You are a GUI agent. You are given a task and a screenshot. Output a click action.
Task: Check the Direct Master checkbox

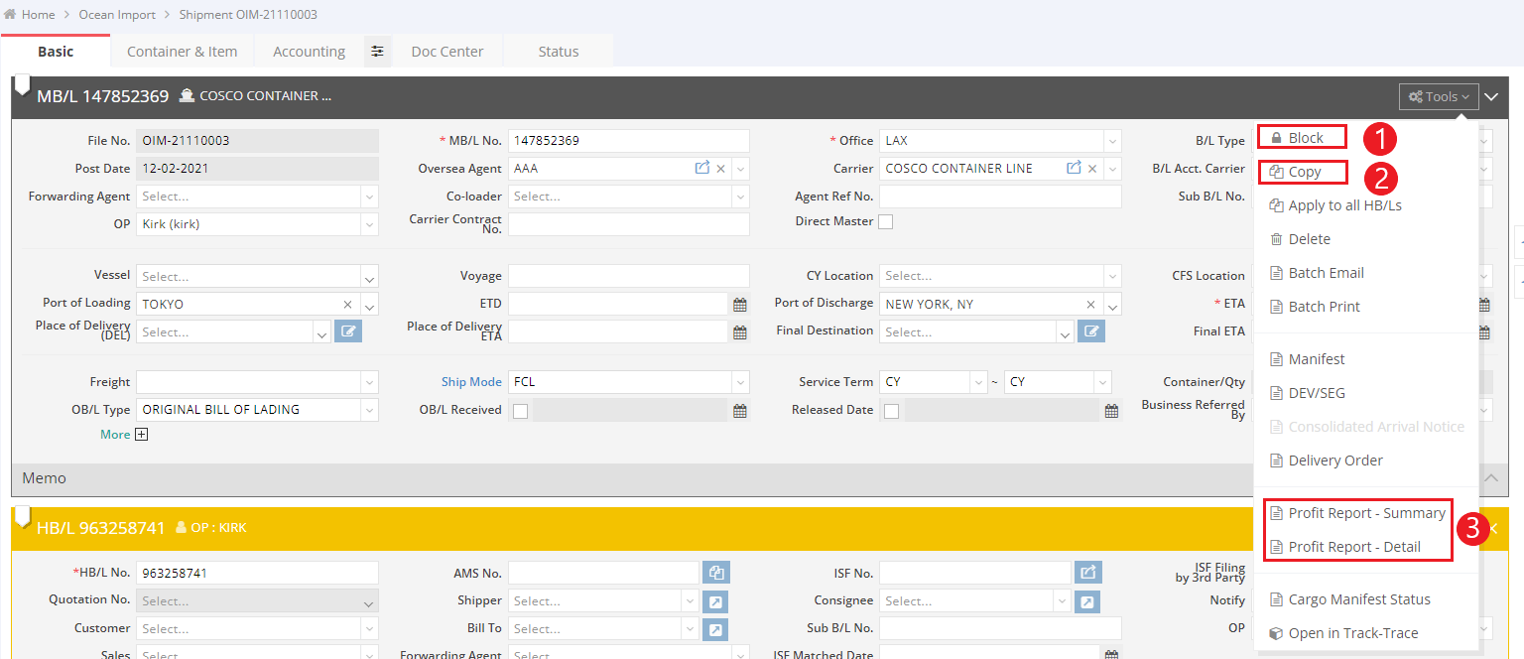(885, 222)
